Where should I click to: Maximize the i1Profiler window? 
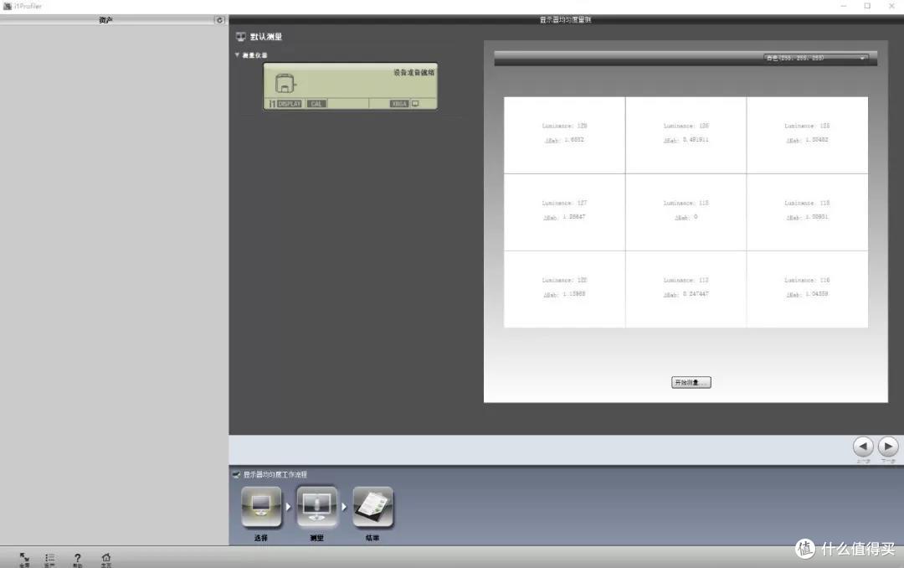click(x=867, y=6)
